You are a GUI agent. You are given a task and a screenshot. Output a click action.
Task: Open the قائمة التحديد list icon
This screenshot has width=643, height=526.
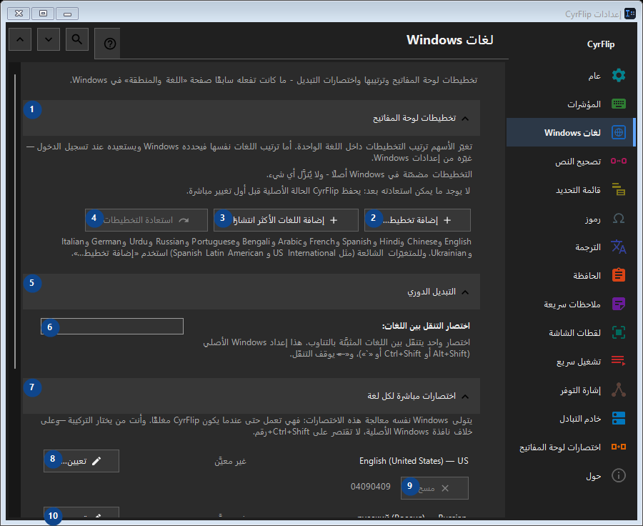point(619,189)
